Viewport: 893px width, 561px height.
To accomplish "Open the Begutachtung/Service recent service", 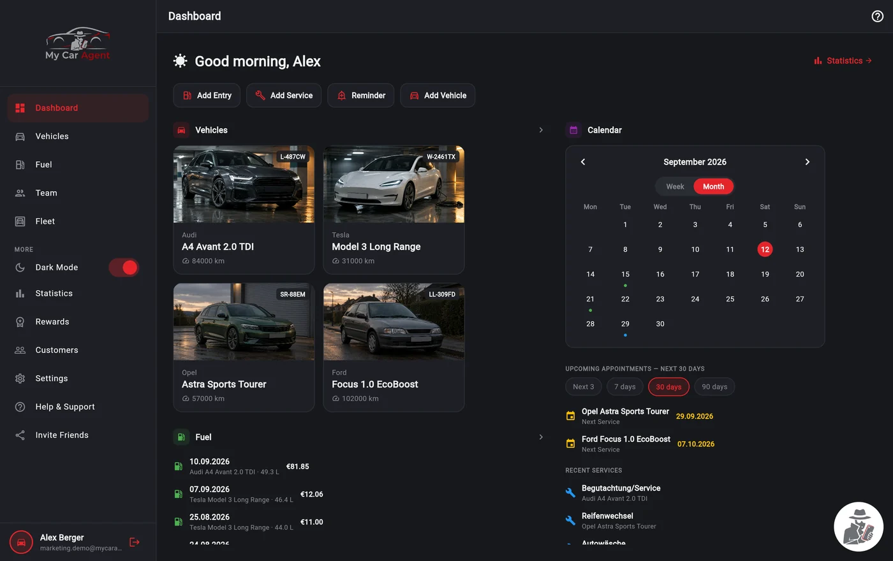I will coord(613,493).
